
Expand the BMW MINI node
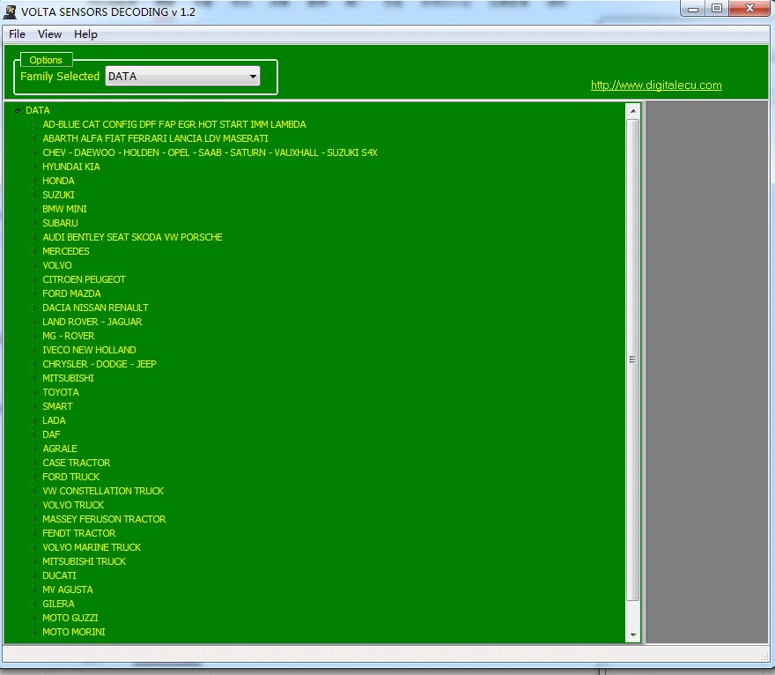coord(33,209)
